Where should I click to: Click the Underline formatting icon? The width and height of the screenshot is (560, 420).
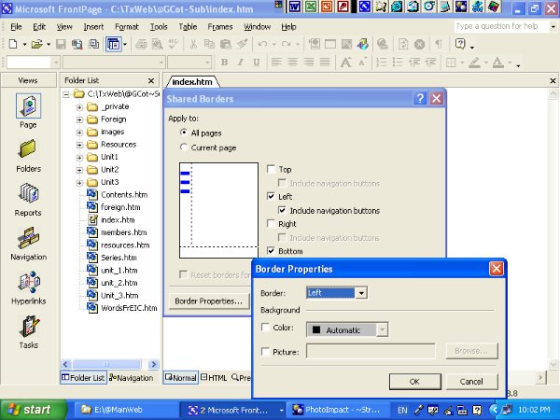click(x=256, y=63)
